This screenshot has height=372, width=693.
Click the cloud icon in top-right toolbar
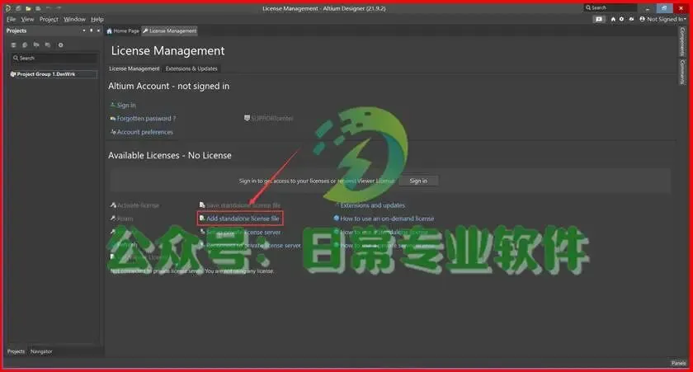coord(631,19)
